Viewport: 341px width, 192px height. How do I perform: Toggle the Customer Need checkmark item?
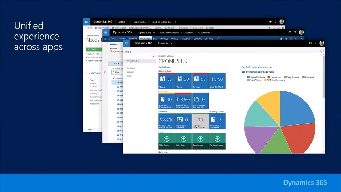tap(93, 54)
